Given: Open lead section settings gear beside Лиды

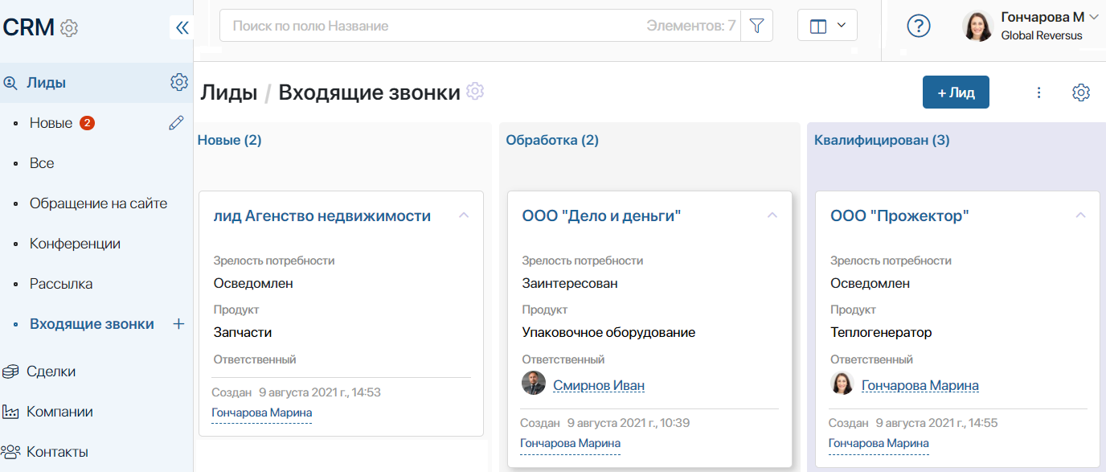Looking at the screenshot, I should tap(179, 81).
